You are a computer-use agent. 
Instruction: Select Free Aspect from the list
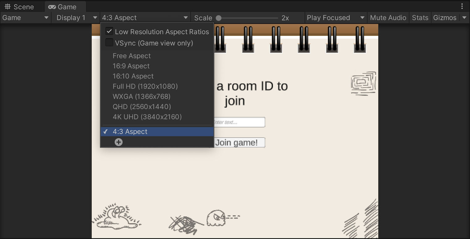[x=132, y=56]
